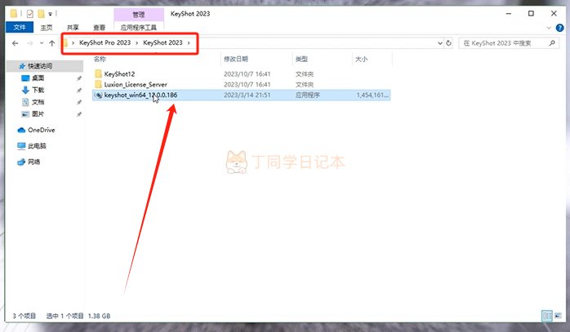Click the properties icon in quick access toolbar

point(30,14)
